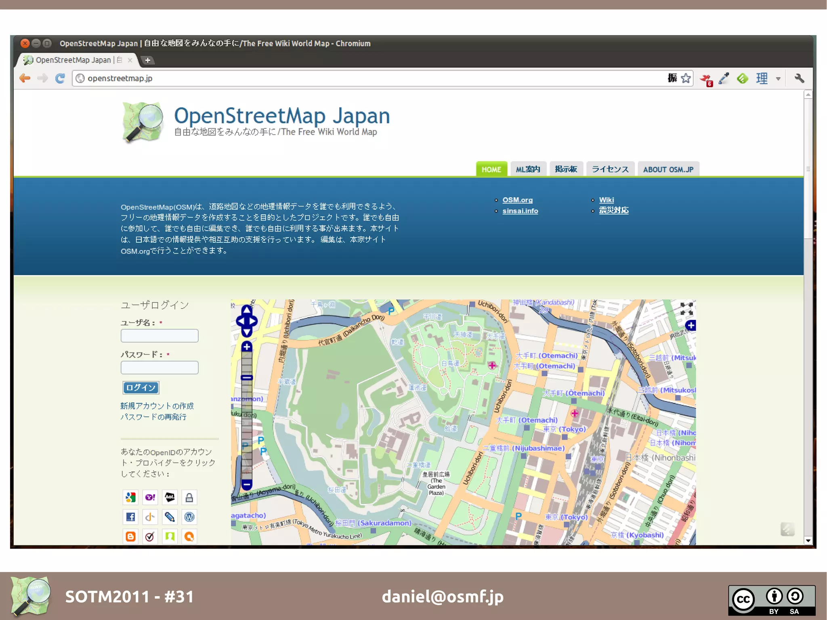
Task: Toggle the map fullscreen expand icon
Action: pos(686,309)
